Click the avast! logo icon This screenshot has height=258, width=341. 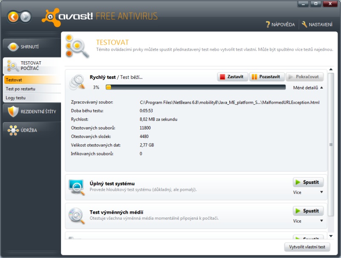(x=51, y=17)
